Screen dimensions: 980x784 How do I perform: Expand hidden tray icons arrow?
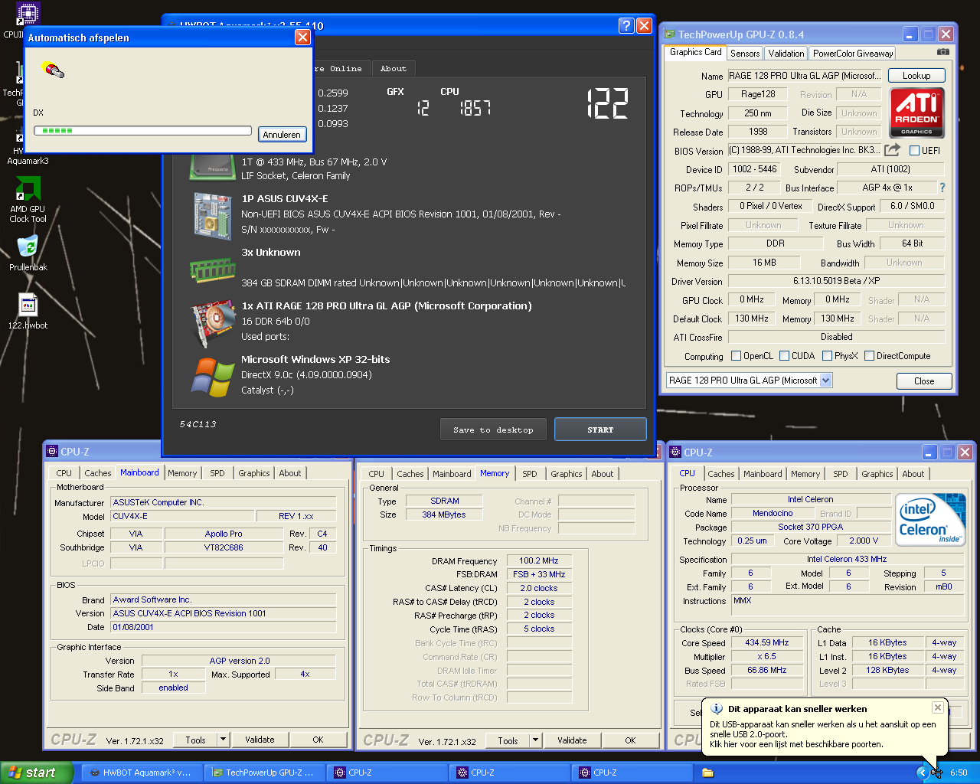(922, 773)
